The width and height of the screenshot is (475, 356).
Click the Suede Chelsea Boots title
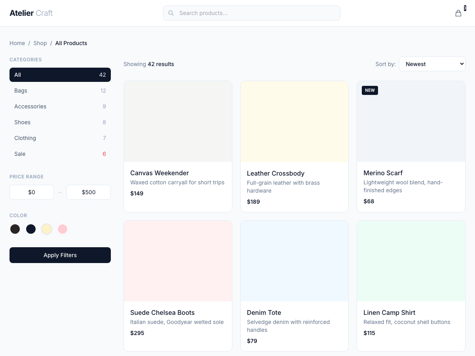pyautogui.click(x=162, y=312)
